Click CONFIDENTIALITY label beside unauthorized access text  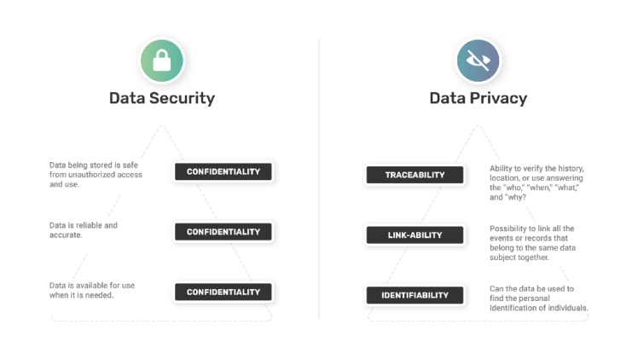[223, 171]
